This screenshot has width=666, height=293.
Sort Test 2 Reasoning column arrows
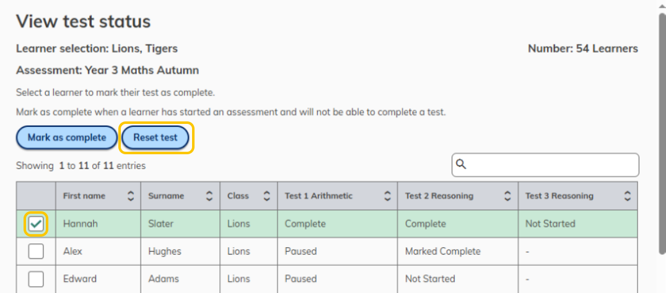click(507, 196)
